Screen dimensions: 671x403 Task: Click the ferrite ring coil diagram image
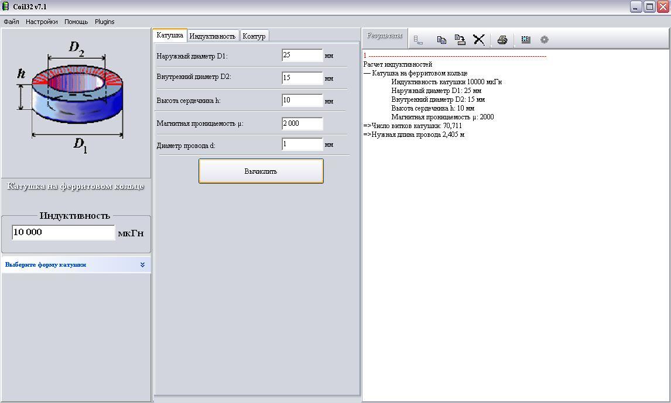pyautogui.click(x=76, y=98)
